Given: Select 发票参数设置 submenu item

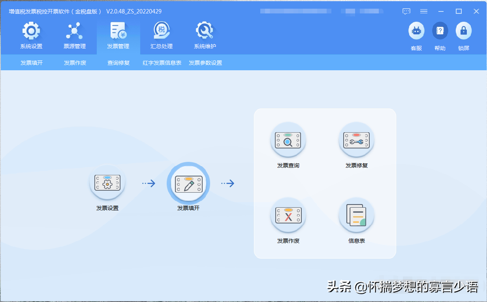Looking at the screenshot, I should 205,63.
